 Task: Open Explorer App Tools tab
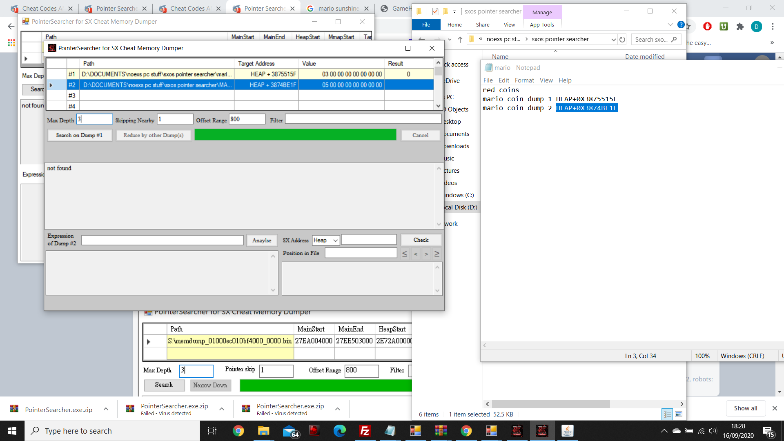(x=542, y=24)
